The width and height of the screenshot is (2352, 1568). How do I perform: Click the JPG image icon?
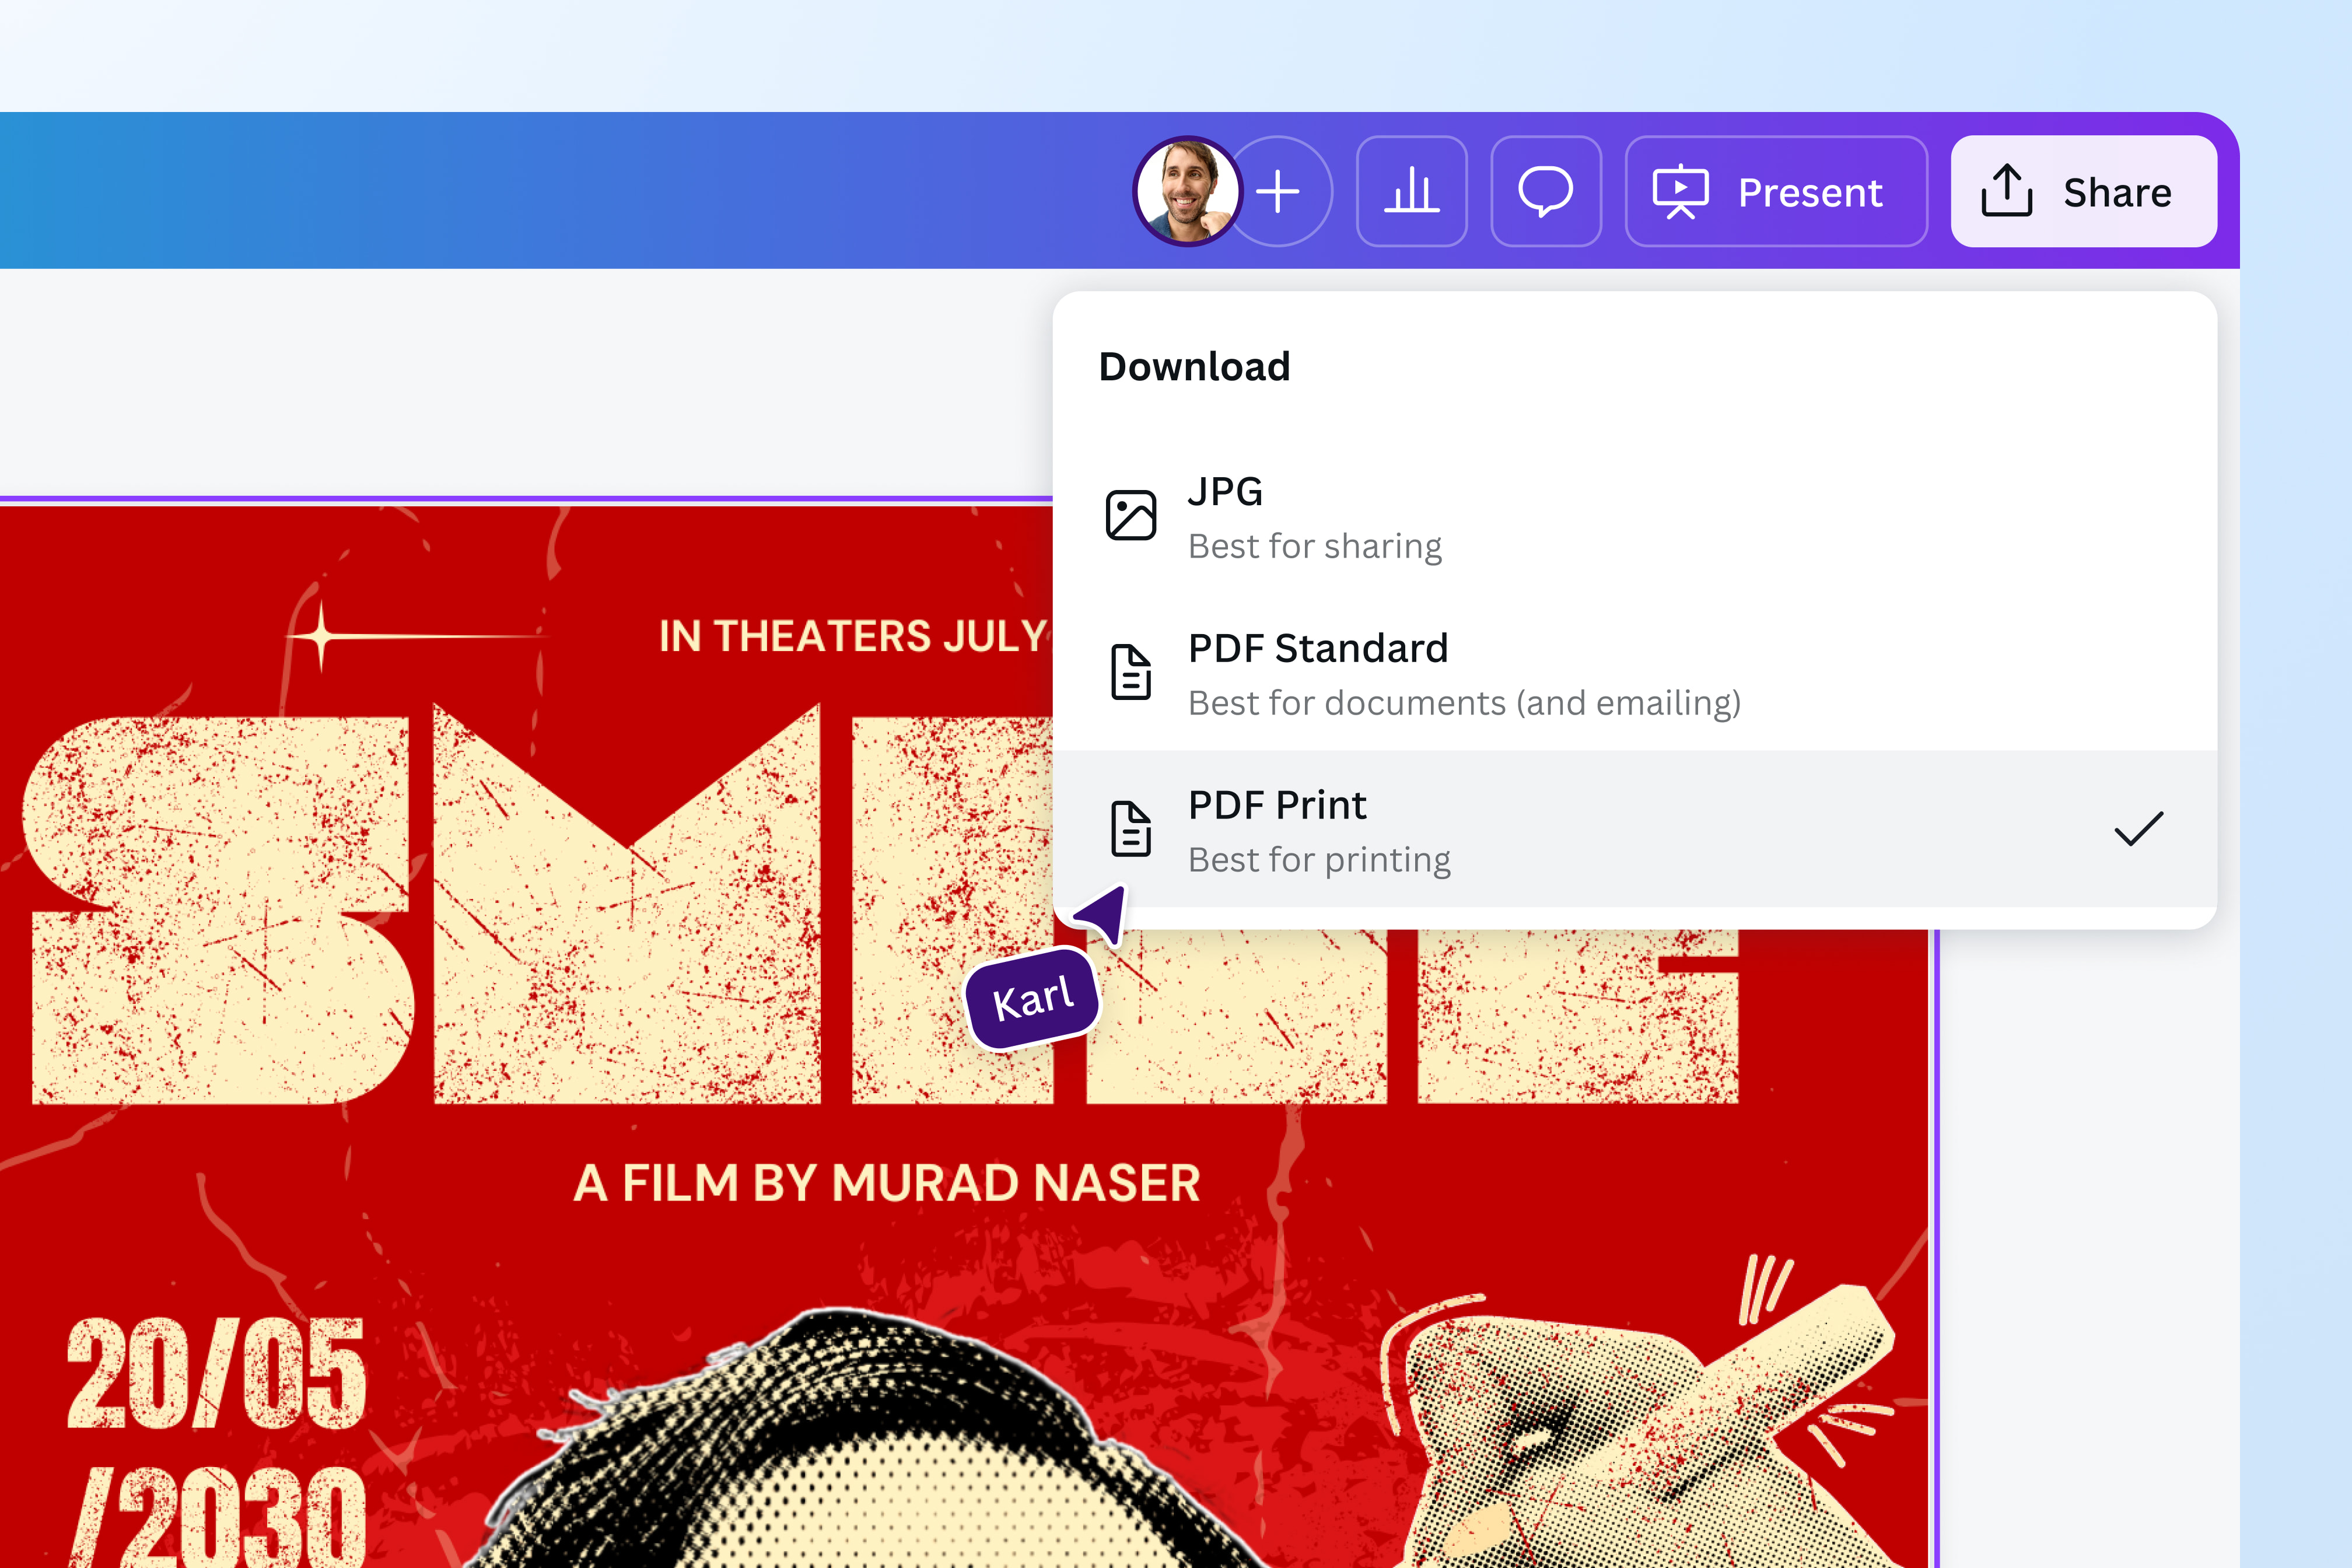tap(1131, 515)
